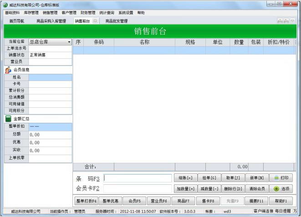This screenshot has width=301, height=217.
Task: Click the member 姓名 field
Action: 50,77
